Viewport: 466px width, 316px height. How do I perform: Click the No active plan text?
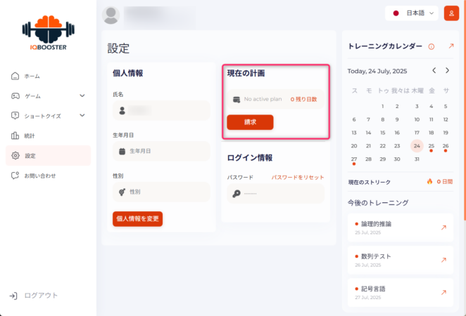263,99
